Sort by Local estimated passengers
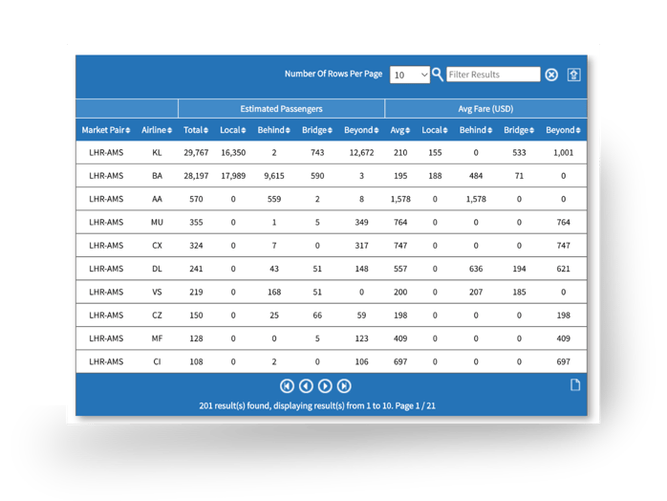Screen dimensions: 667x501 point(233,130)
